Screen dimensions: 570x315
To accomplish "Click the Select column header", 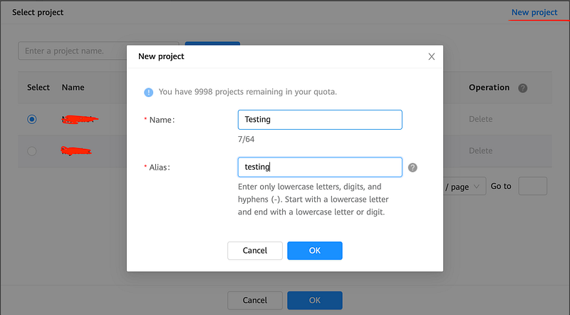I will point(38,87).
